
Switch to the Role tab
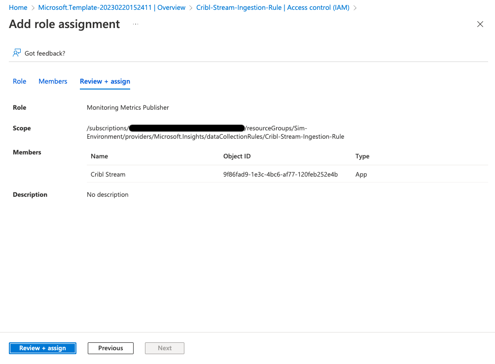tap(19, 81)
